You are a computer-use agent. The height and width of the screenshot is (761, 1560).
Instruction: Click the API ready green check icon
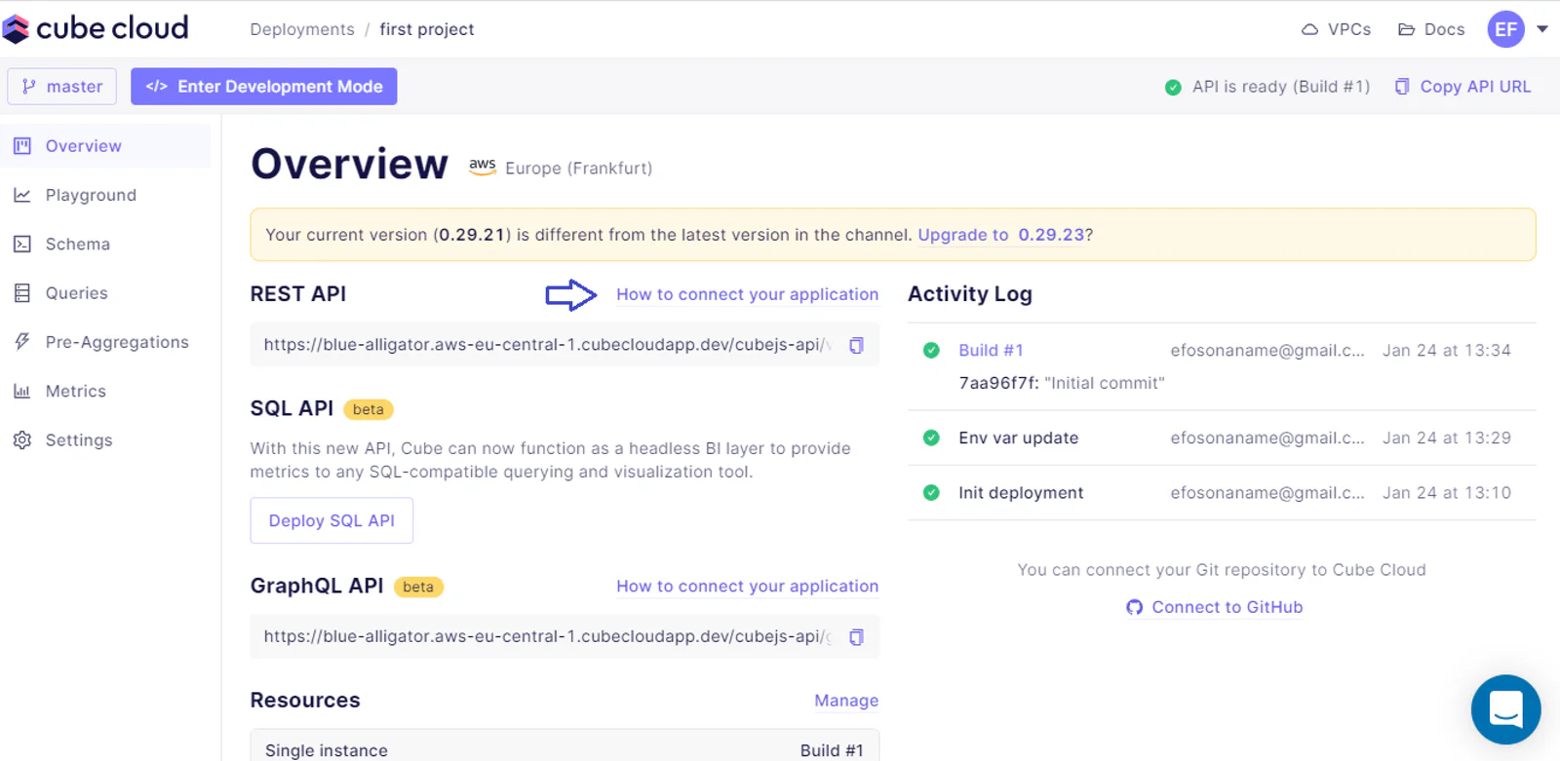1173,88
